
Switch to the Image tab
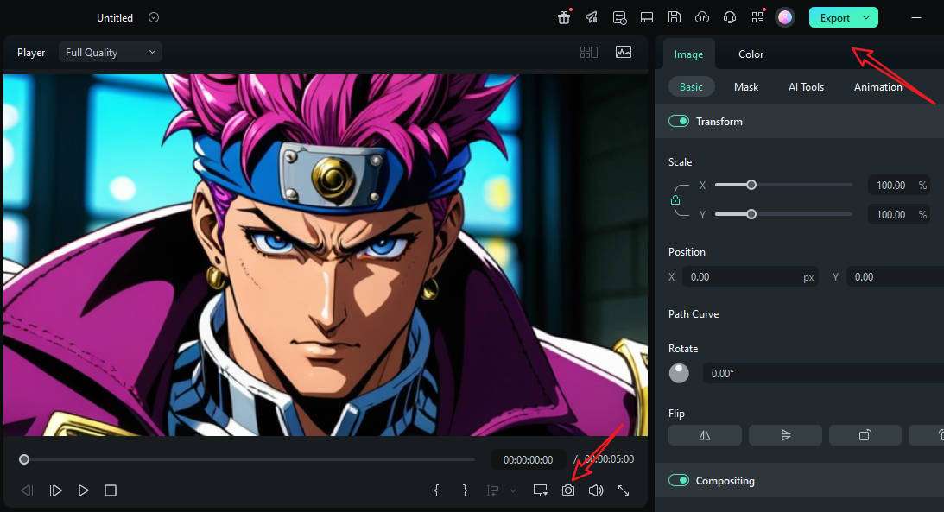pos(688,54)
